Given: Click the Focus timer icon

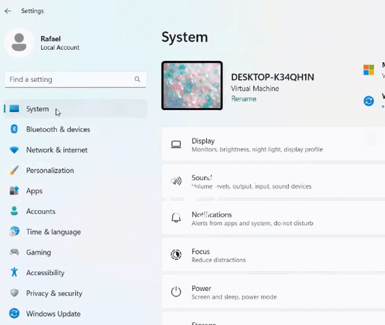Looking at the screenshot, I should point(176,255).
